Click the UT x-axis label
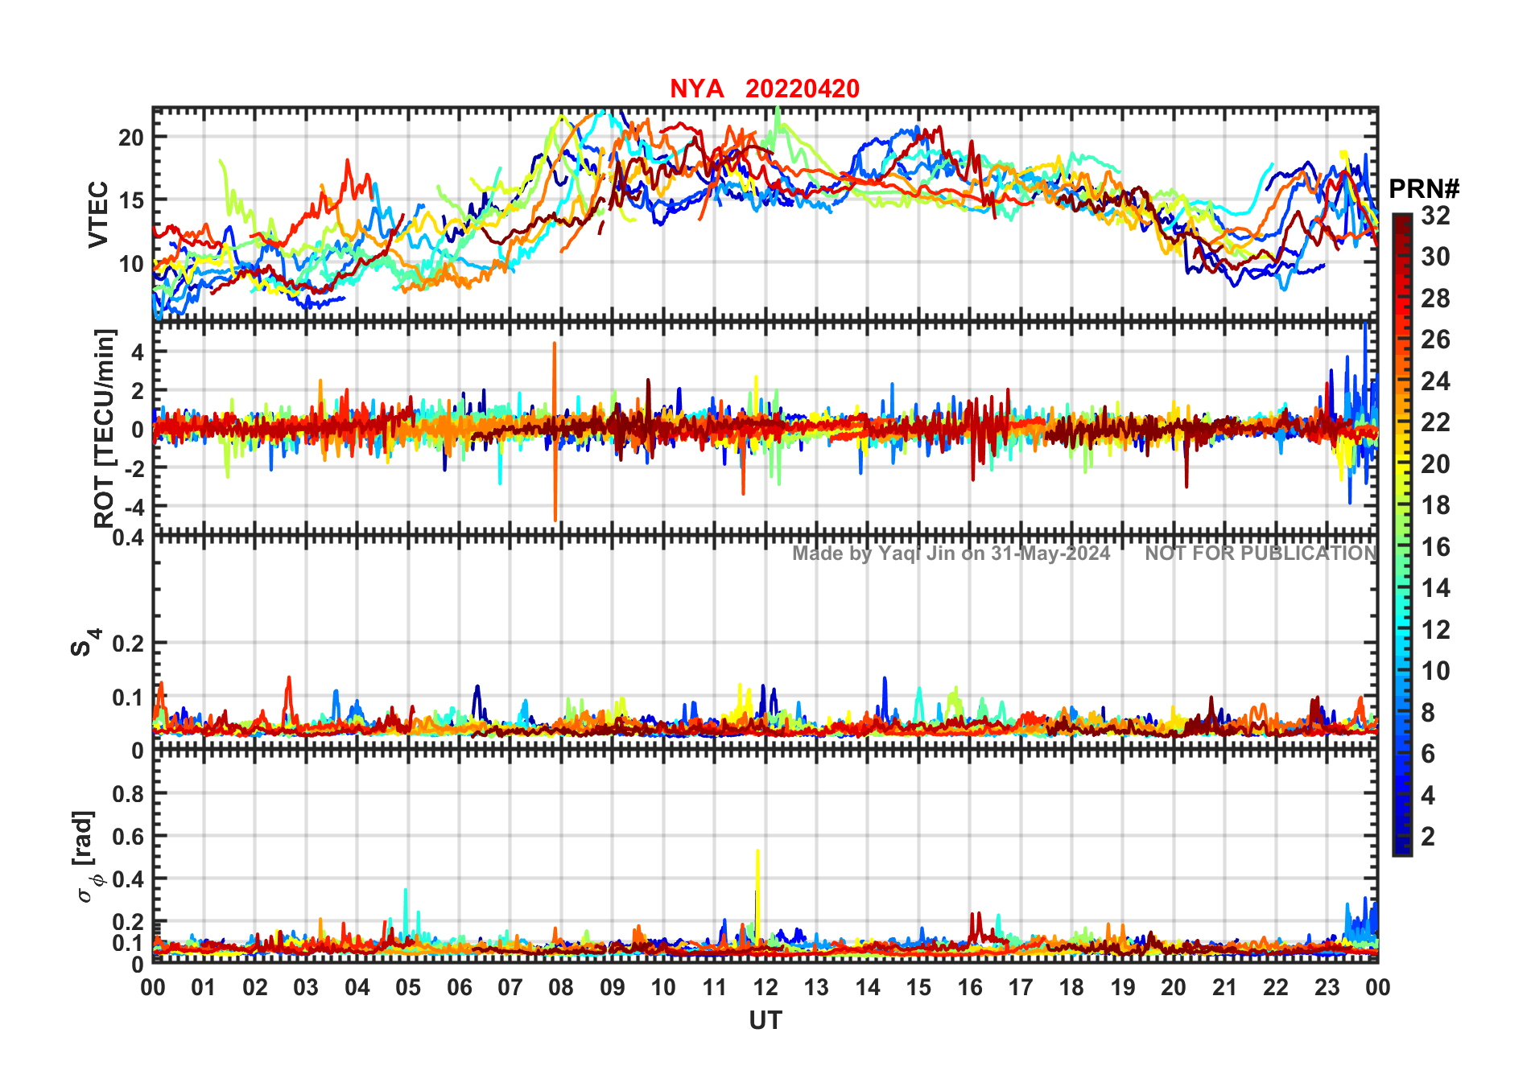The height and width of the screenshot is (1070, 1531). point(765,1021)
